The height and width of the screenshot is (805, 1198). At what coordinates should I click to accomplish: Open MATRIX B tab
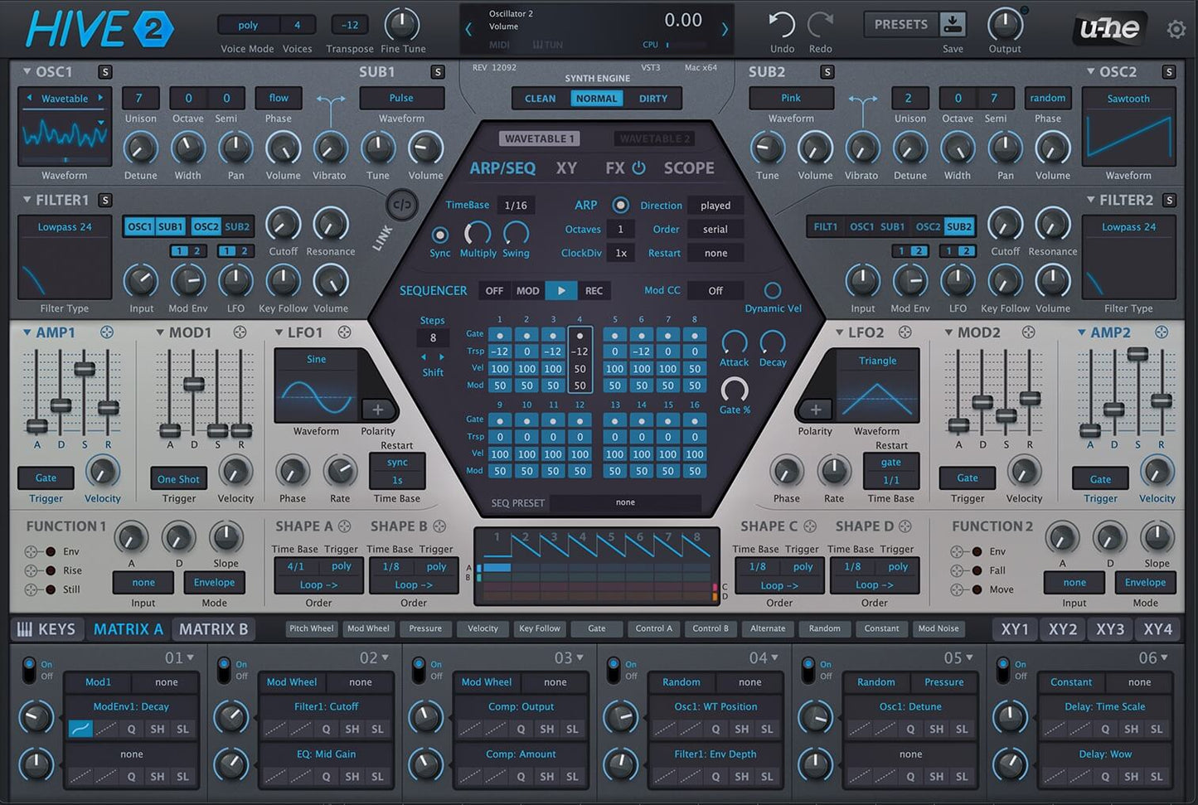(x=213, y=629)
